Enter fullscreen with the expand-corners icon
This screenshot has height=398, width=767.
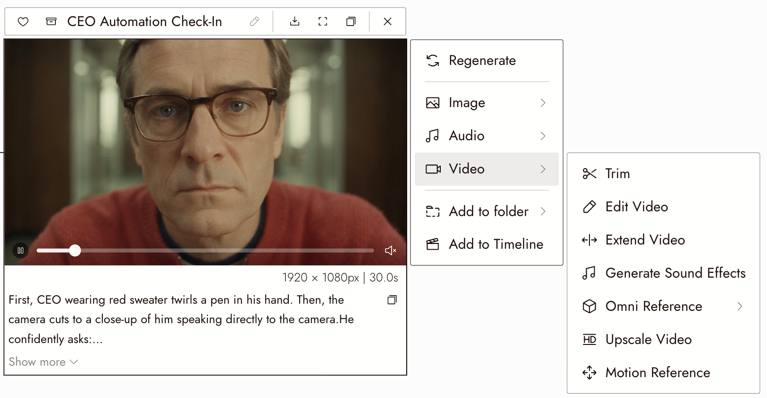[323, 21]
